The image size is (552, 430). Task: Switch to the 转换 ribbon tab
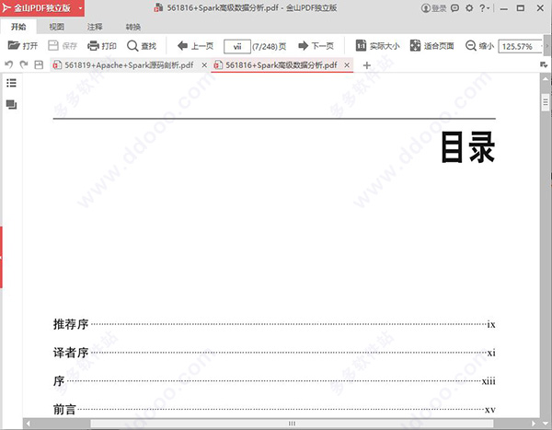[x=133, y=27]
